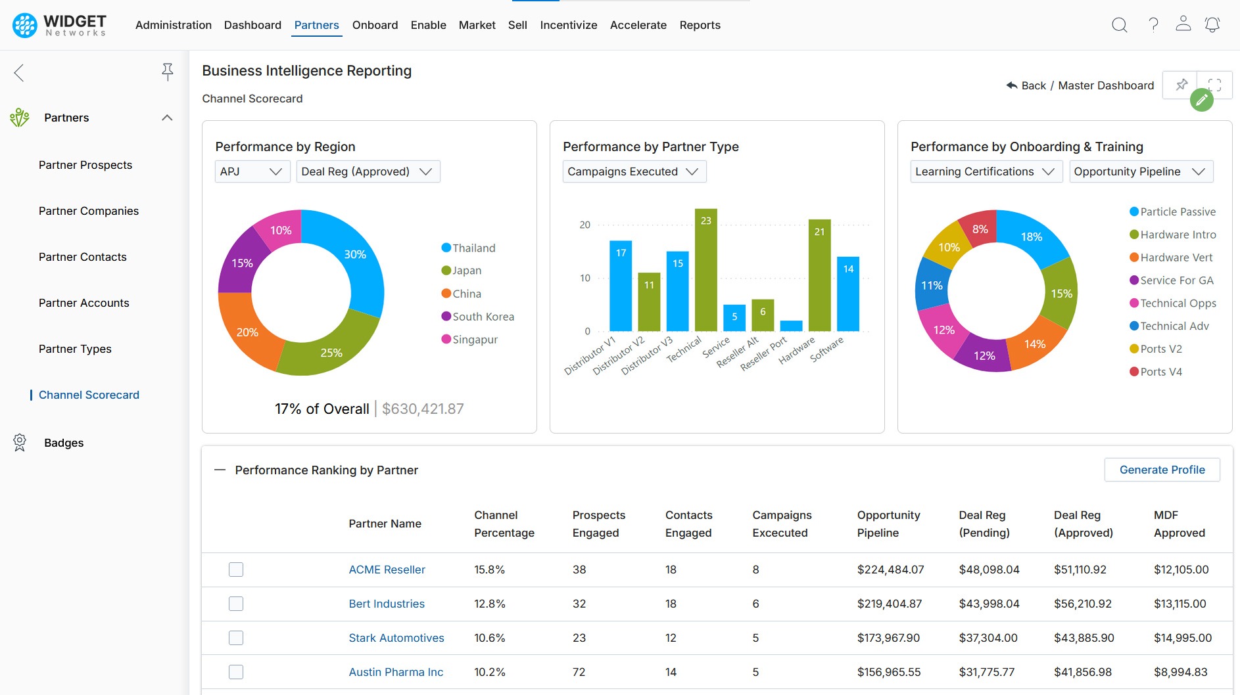Open the Bert Industries partner link
Screen dimensions: 1240x695
click(x=387, y=604)
